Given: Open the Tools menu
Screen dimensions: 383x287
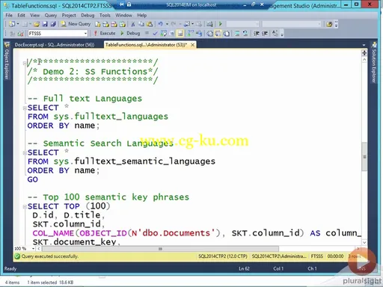Looking at the screenshot, I should [105, 15].
